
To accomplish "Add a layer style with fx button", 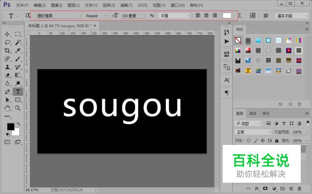I will tap(257, 189).
